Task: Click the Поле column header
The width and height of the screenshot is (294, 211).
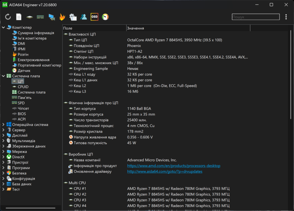Action: [94, 28]
